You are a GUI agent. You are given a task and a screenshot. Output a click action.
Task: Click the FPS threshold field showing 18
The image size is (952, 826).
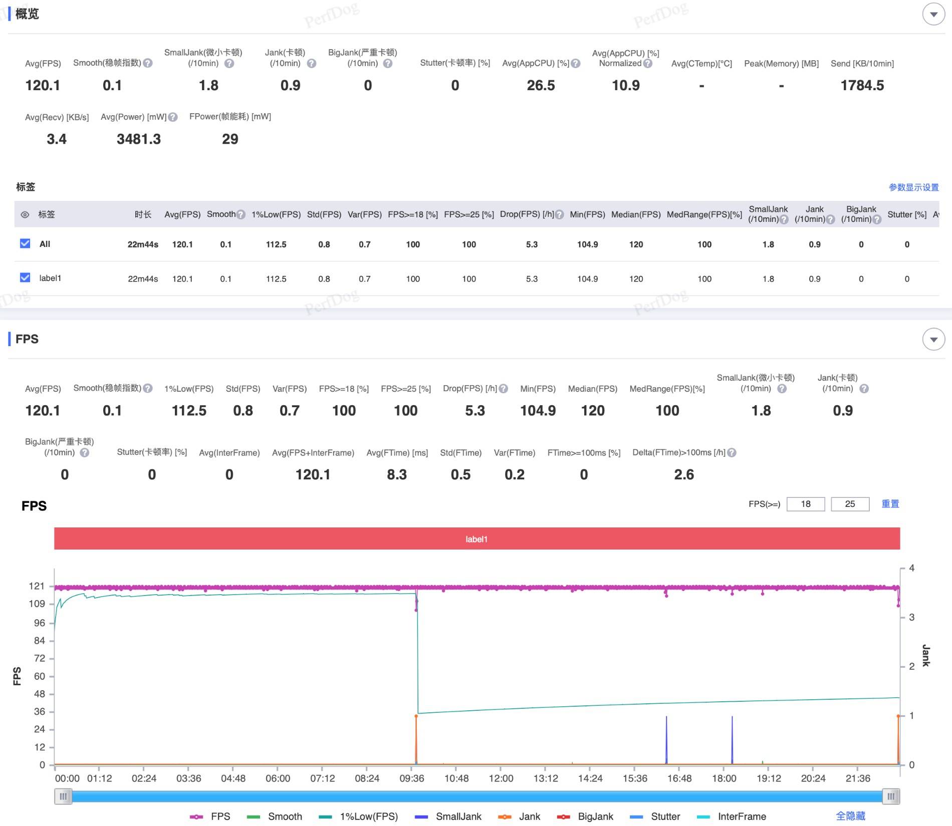(x=805, y=504)
